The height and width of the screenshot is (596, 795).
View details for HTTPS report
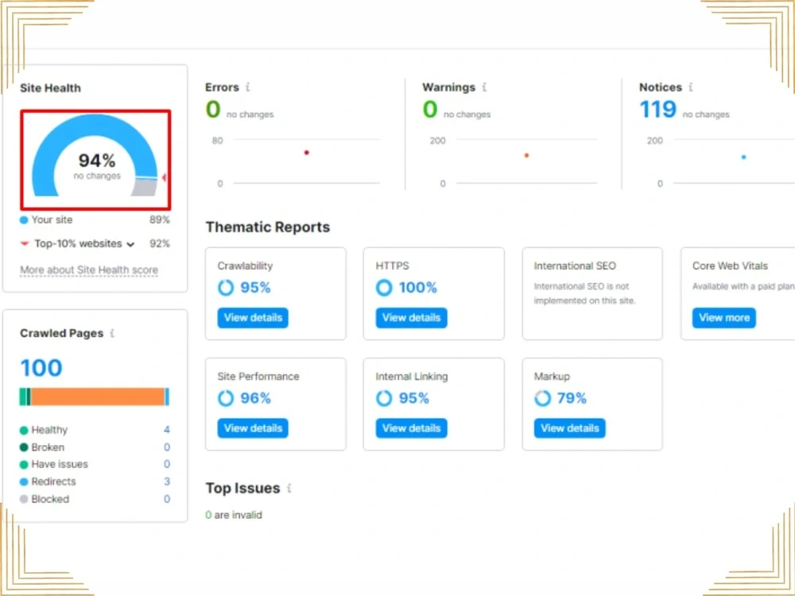tap(411, 318)
